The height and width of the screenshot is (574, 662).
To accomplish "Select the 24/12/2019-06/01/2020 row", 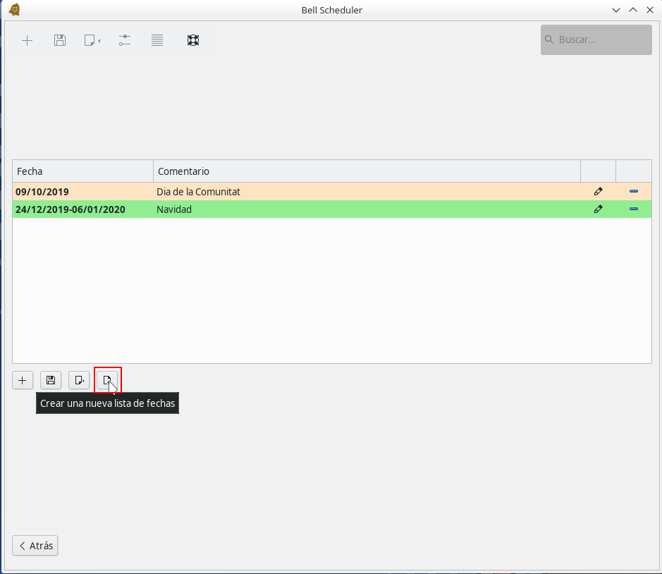I will point(71,209).
